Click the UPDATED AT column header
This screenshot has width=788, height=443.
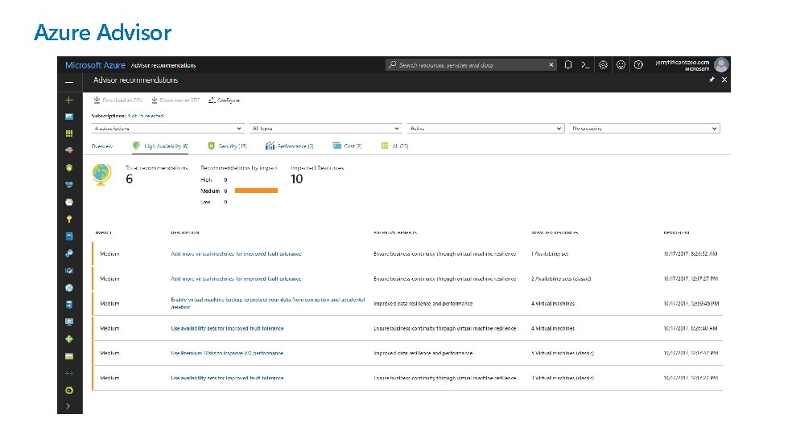(x=676, y=233)
